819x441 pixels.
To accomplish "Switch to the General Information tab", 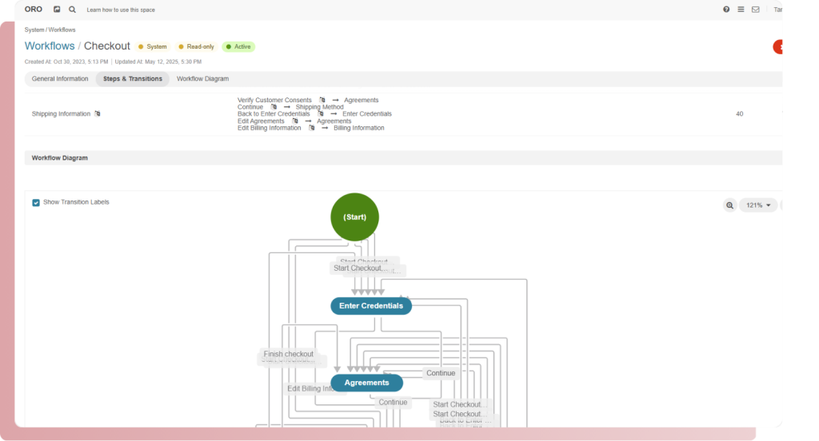I will 60,79.
